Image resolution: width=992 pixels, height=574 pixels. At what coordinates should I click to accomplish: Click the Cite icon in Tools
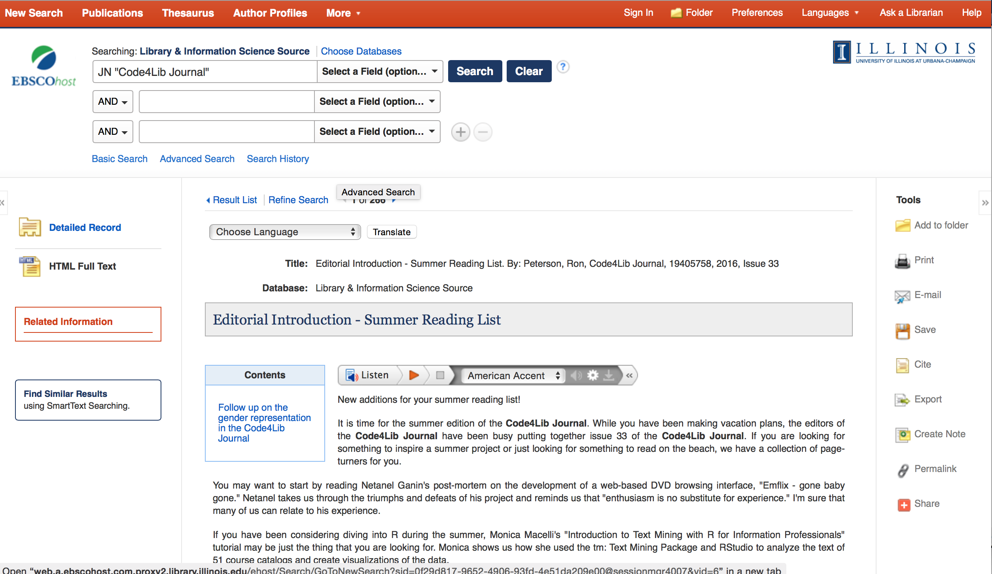coord(903,365)
